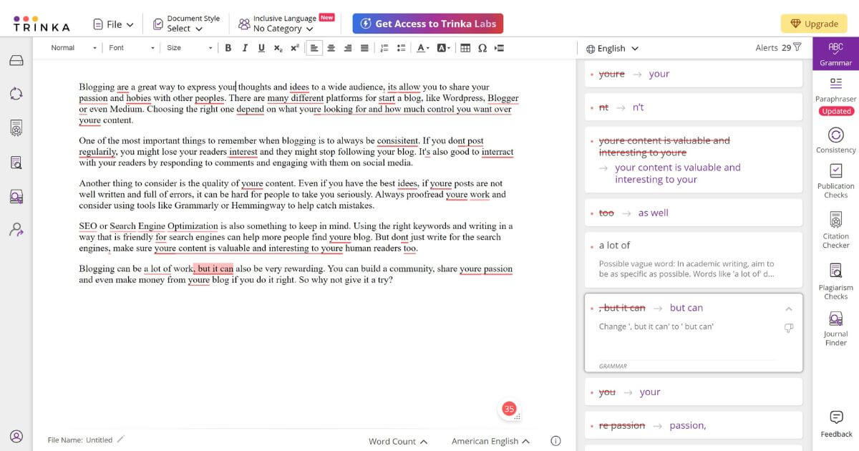Open the Citation Checker

click(835, 230)
